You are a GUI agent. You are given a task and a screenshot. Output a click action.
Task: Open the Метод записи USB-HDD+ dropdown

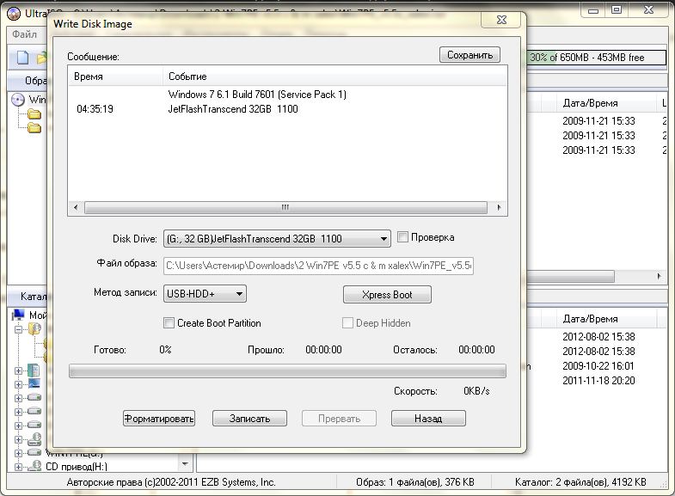coord(205,294)
